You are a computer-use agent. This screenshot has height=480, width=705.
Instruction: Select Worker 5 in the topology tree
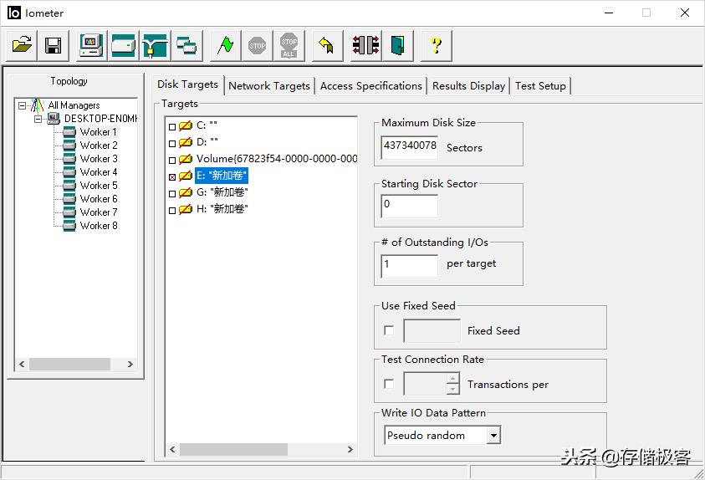coord(99,186)
